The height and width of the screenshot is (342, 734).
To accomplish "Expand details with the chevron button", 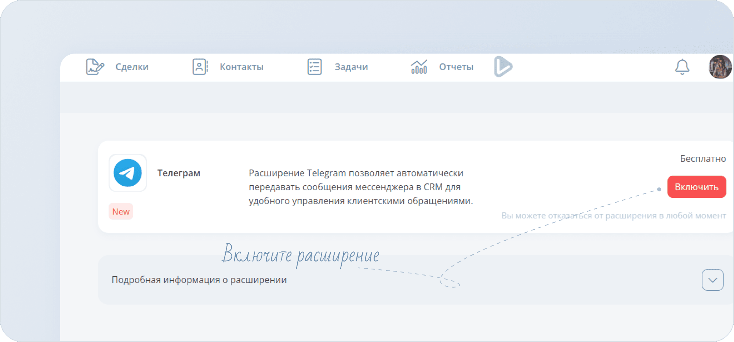I will click(x=712, y=280).
